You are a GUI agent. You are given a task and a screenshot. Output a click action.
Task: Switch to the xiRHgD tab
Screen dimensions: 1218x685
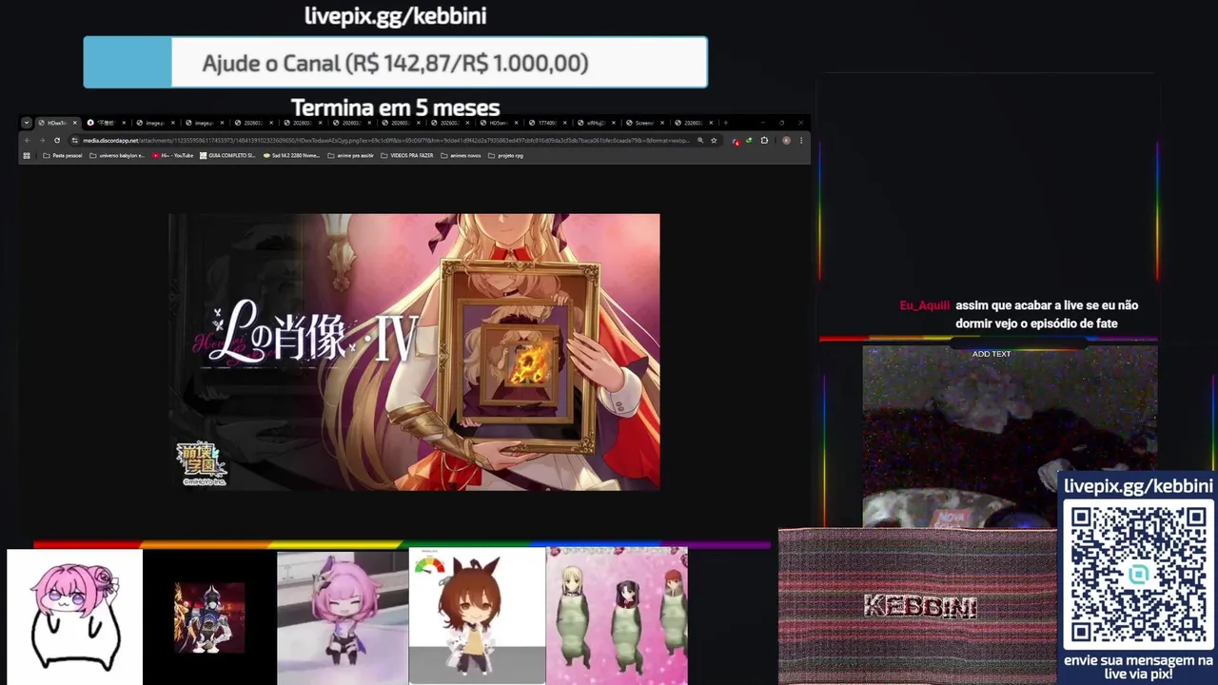pyautogui.click(x=596, y=123)
